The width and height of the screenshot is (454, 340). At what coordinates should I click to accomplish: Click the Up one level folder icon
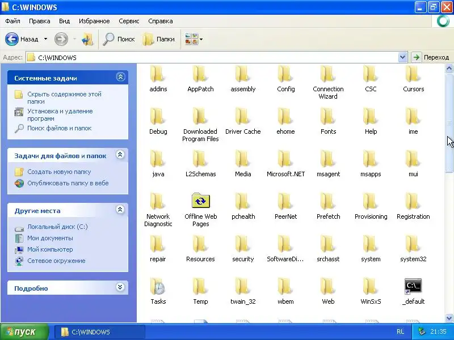tap(87, 39)
